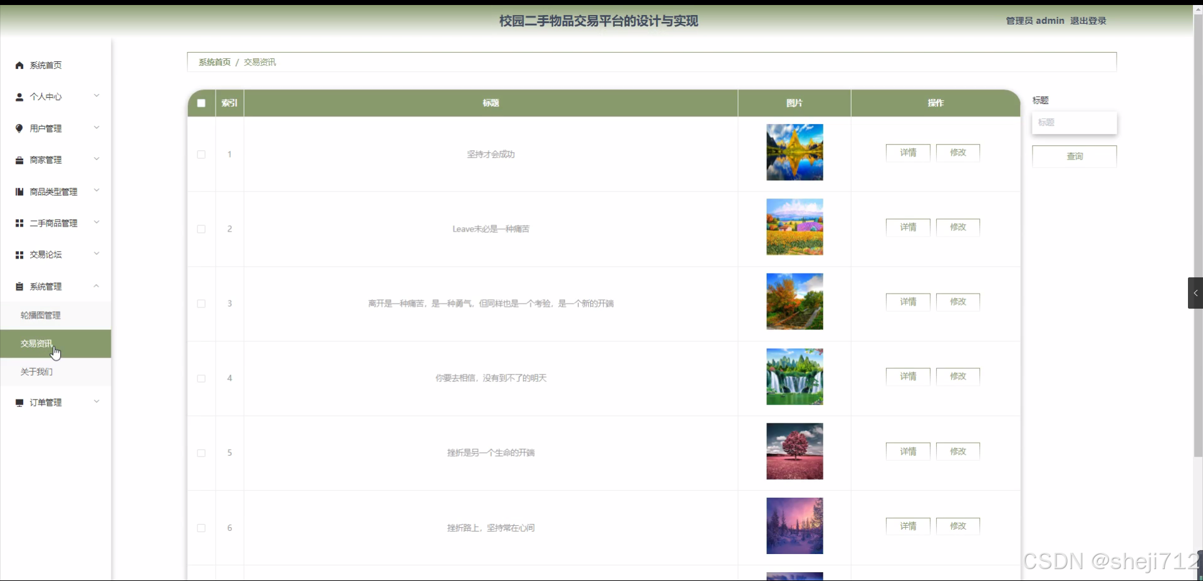This screenshot has width=1203, height=581.
Task: Expand the 二手商品管理 chevron
Action: pos(96,222)
